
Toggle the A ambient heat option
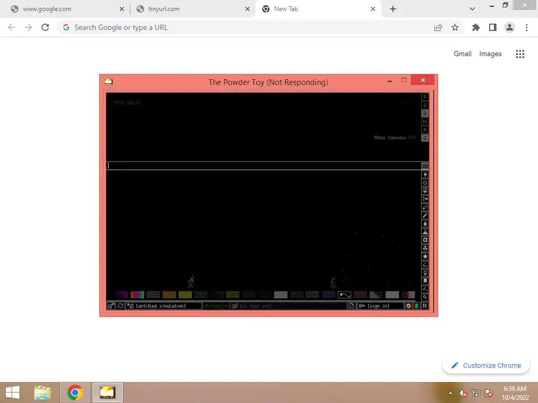pyautogui.click(x=425, y=130)
